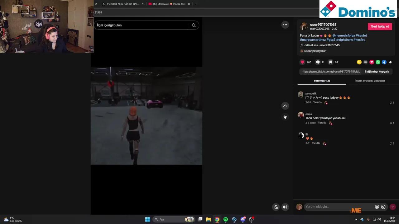Share the video to WhatsApp
The image size is (399, 224).
(x=378, y=62)
